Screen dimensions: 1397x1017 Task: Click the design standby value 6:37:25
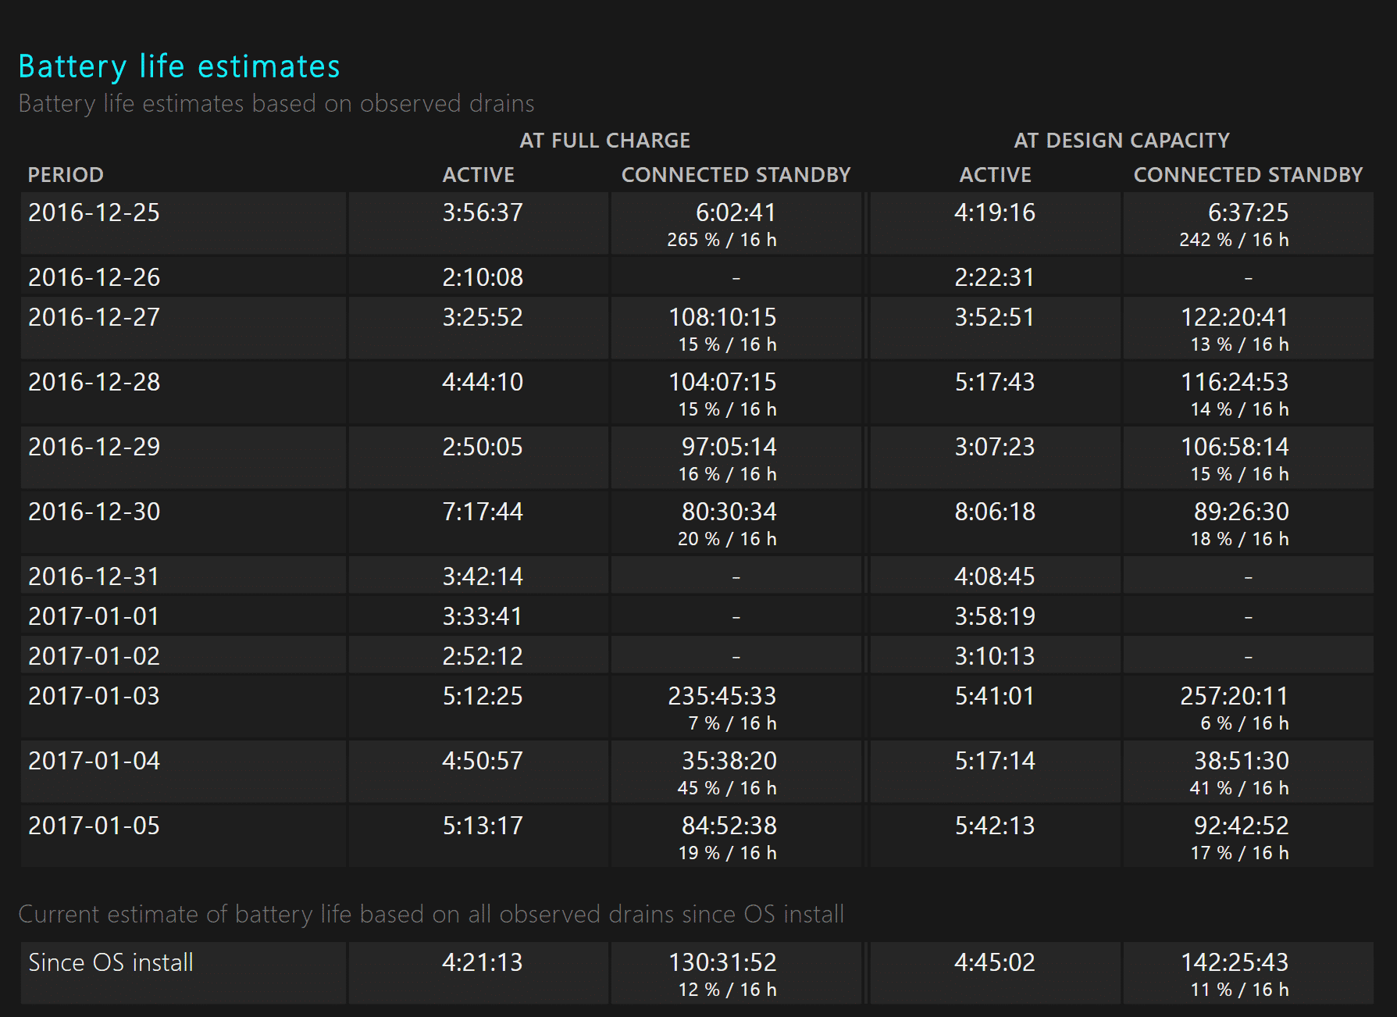(1248, 212)
